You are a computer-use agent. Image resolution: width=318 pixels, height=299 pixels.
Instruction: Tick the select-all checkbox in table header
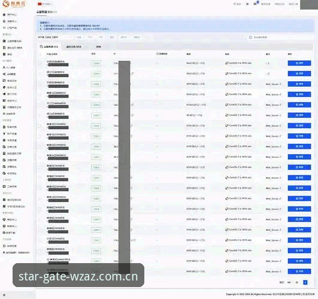click(40, 54)
